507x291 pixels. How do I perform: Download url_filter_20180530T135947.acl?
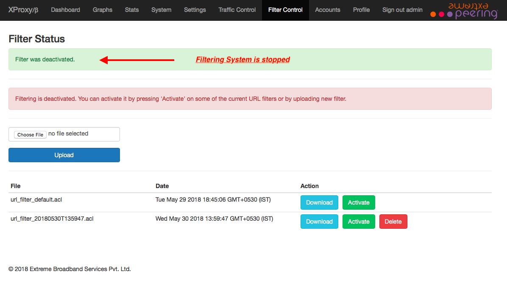[x=319, y=221]
